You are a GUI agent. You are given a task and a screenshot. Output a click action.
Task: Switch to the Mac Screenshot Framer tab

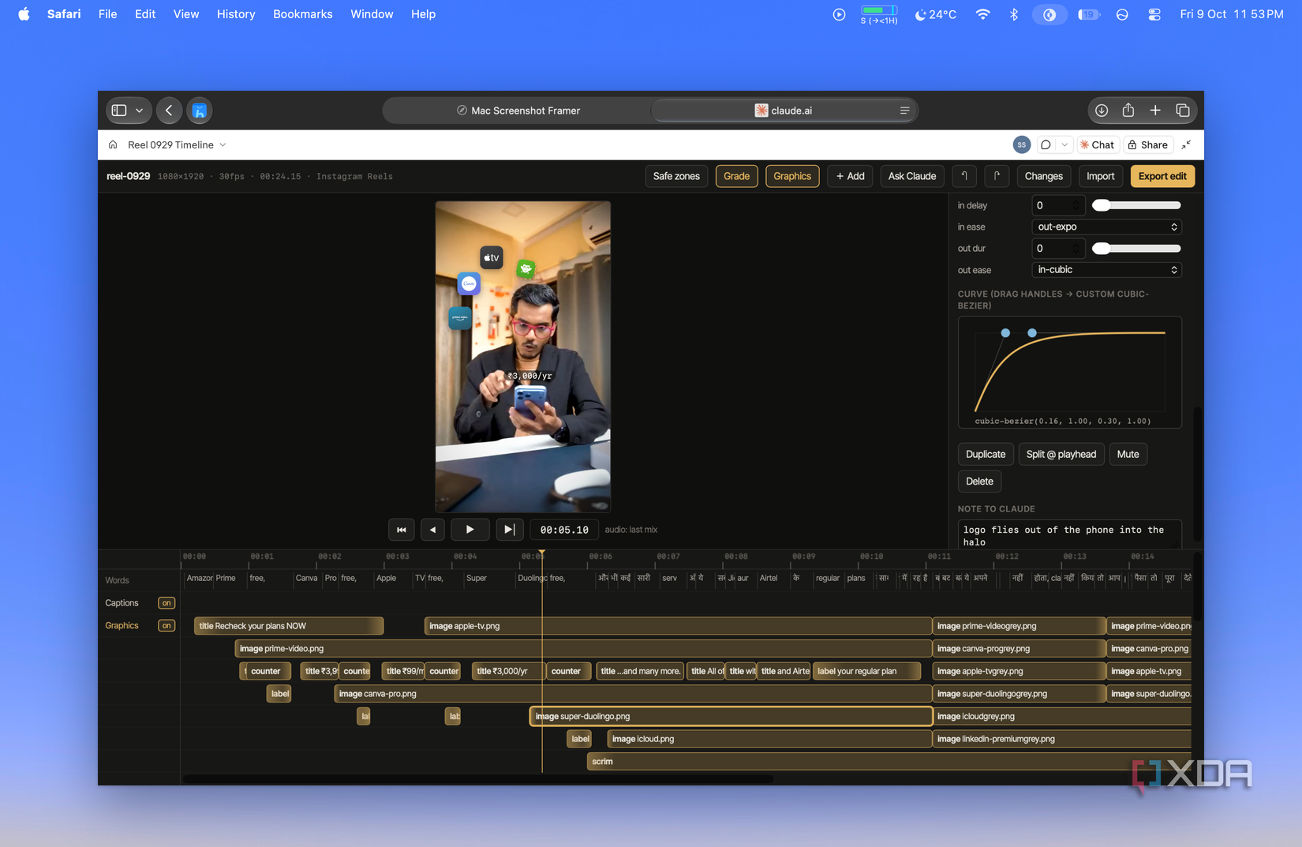pos(518,111)
